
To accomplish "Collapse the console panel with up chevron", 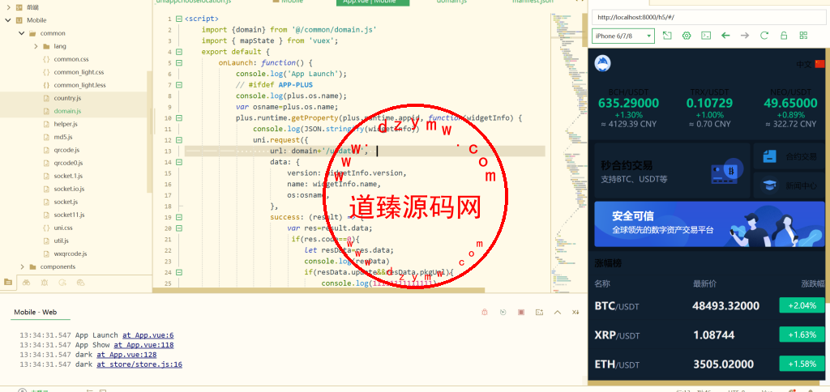I will point(558,312).
